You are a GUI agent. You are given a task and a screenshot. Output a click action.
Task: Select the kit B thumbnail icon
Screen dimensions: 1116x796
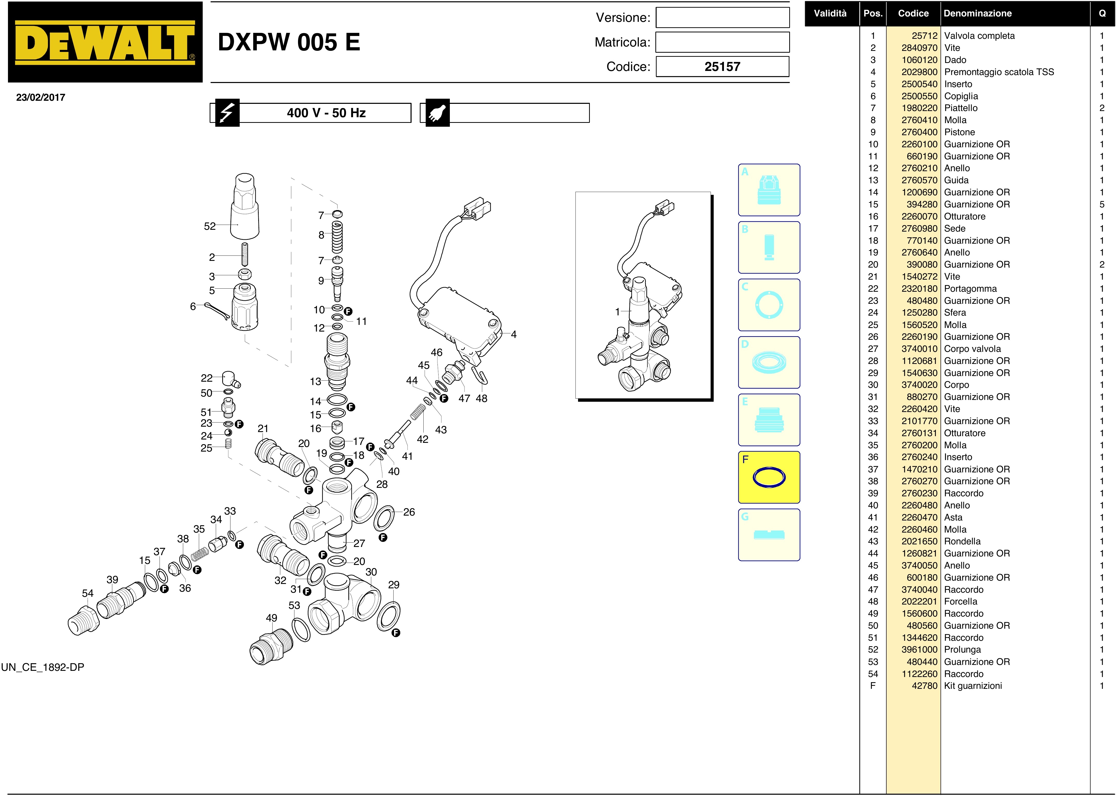(x=769, y=248)
